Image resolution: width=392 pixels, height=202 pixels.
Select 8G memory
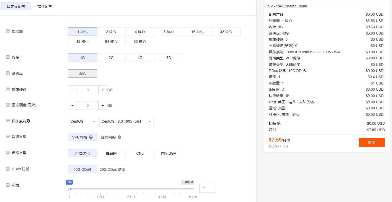(x=168, y=57)
